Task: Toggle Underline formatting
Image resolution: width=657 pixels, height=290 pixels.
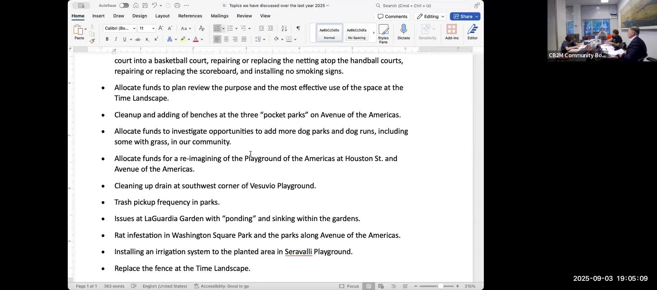Action: [125, 39]
